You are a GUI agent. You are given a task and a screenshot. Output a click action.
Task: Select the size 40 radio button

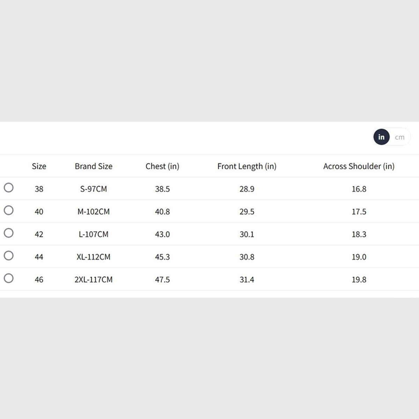(x=9, y=211)
